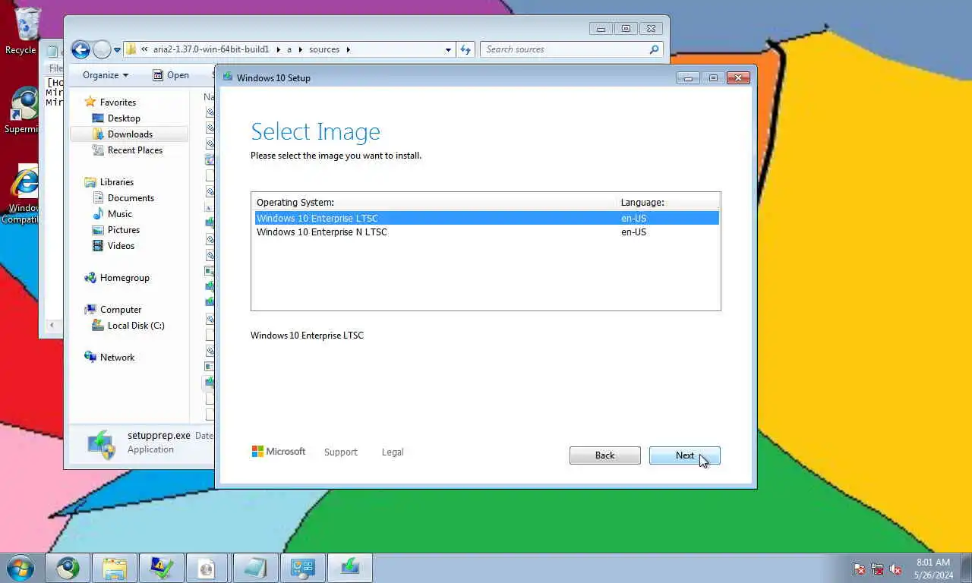Select Windows 10 Enterprise LTSC image row

tap(486, 218)
